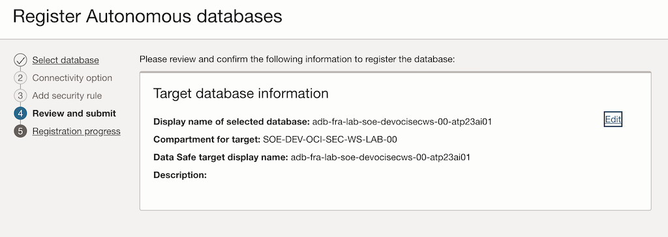This screenshot has height=237, width=668.
Task: Go to the Add security rule step
Action: 67,96
